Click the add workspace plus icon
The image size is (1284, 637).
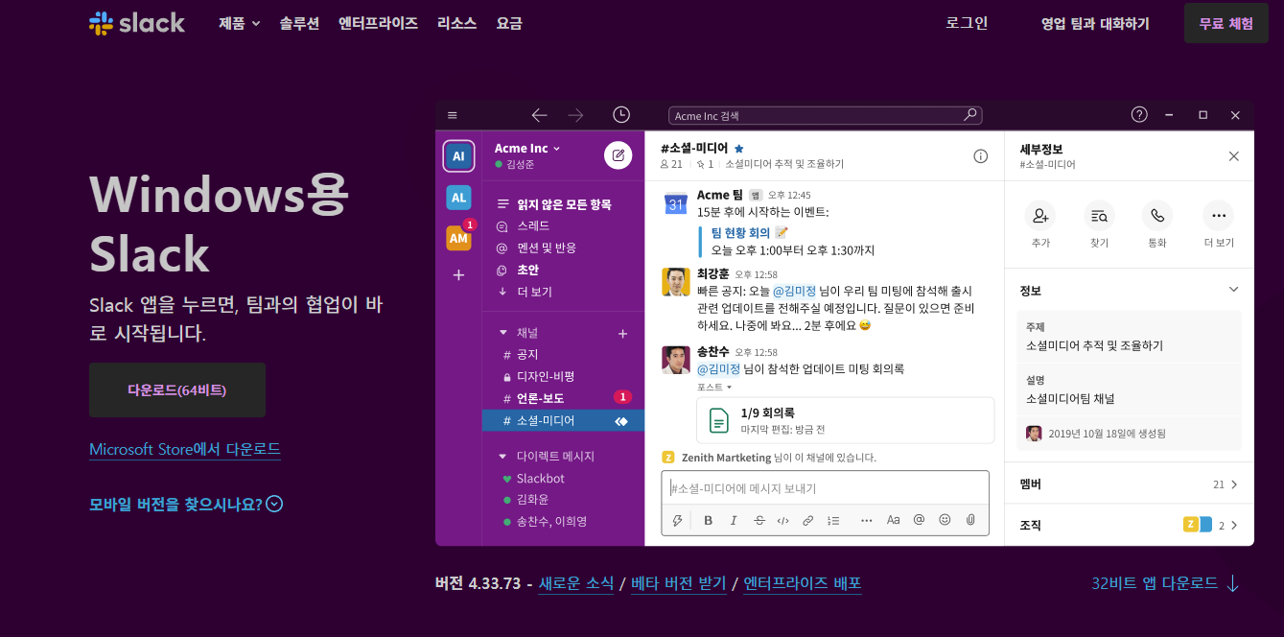pos(458,275)
